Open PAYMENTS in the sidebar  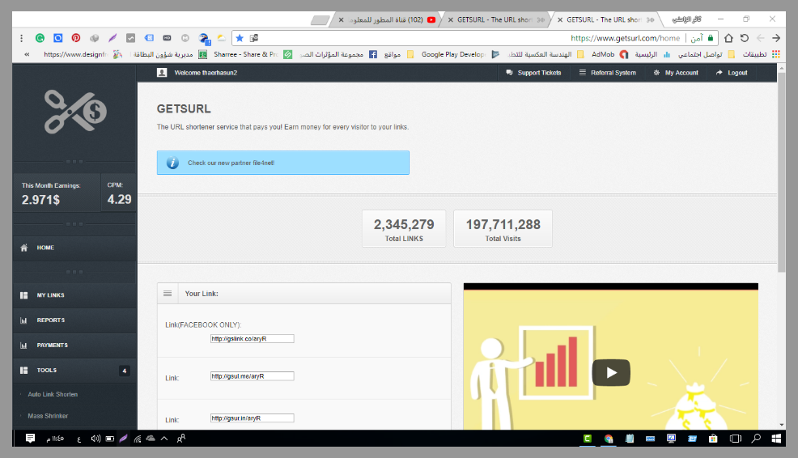point(74,345)
